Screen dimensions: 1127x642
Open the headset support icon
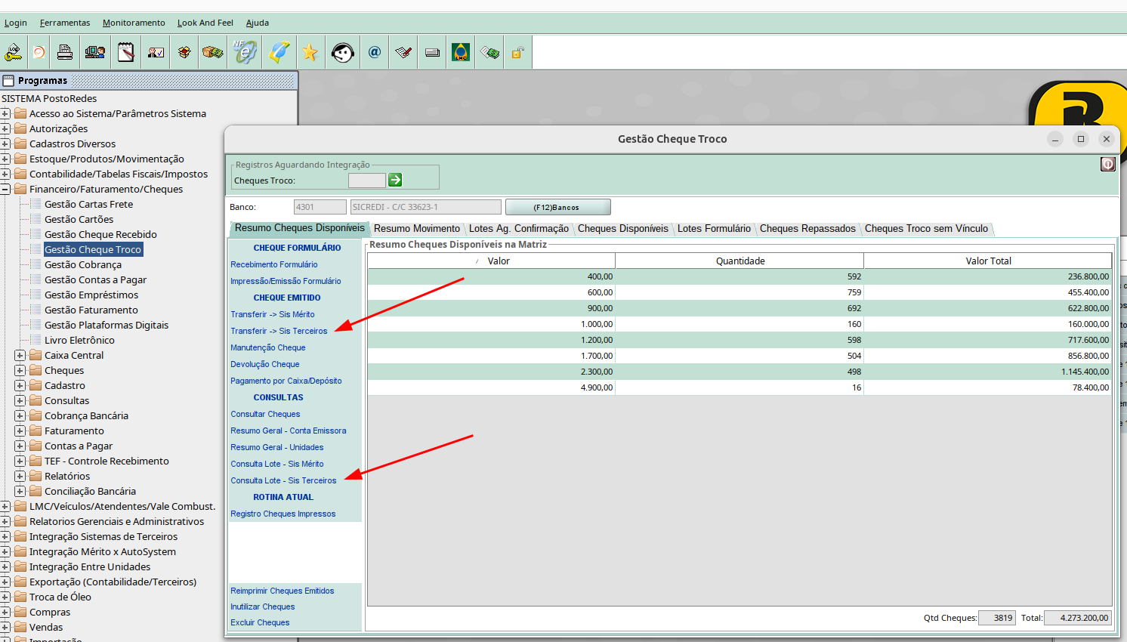click(x=342, y=52)
